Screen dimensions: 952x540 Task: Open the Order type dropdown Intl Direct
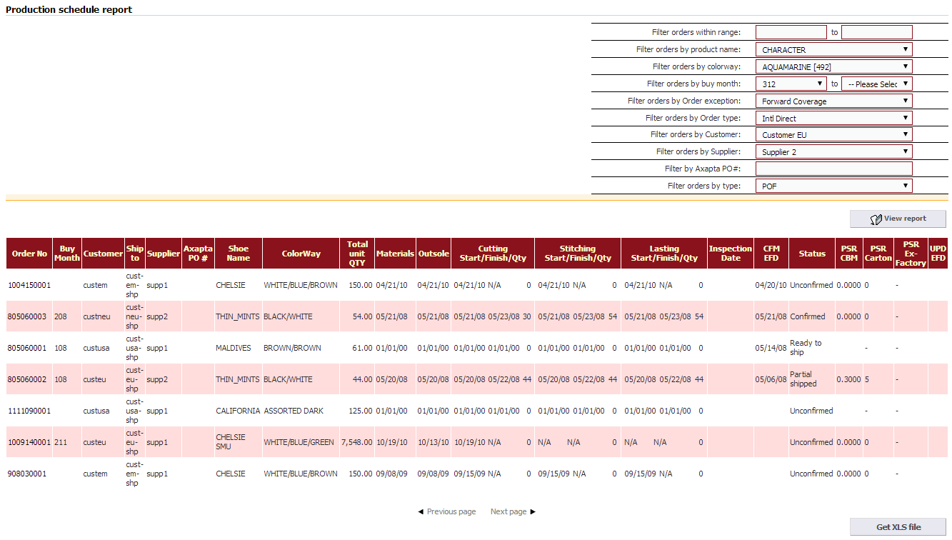pos(834,119)
